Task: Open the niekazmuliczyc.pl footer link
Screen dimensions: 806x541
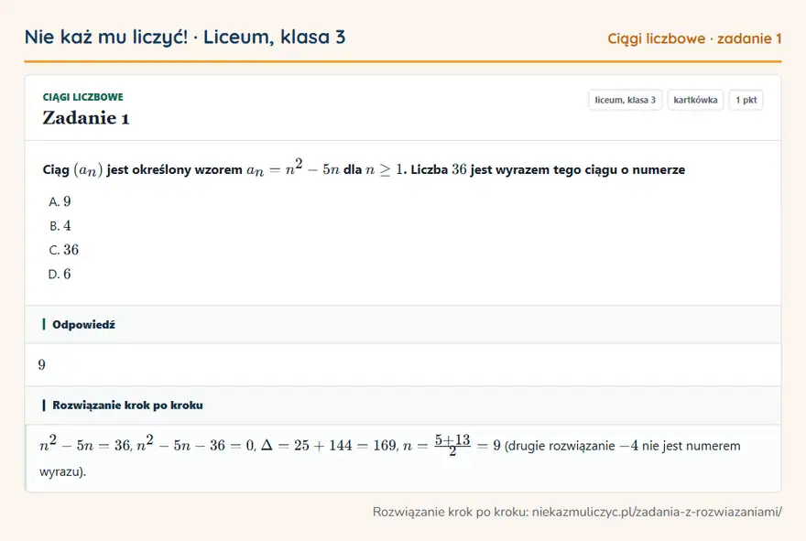Action: click(x=577, y=512)
